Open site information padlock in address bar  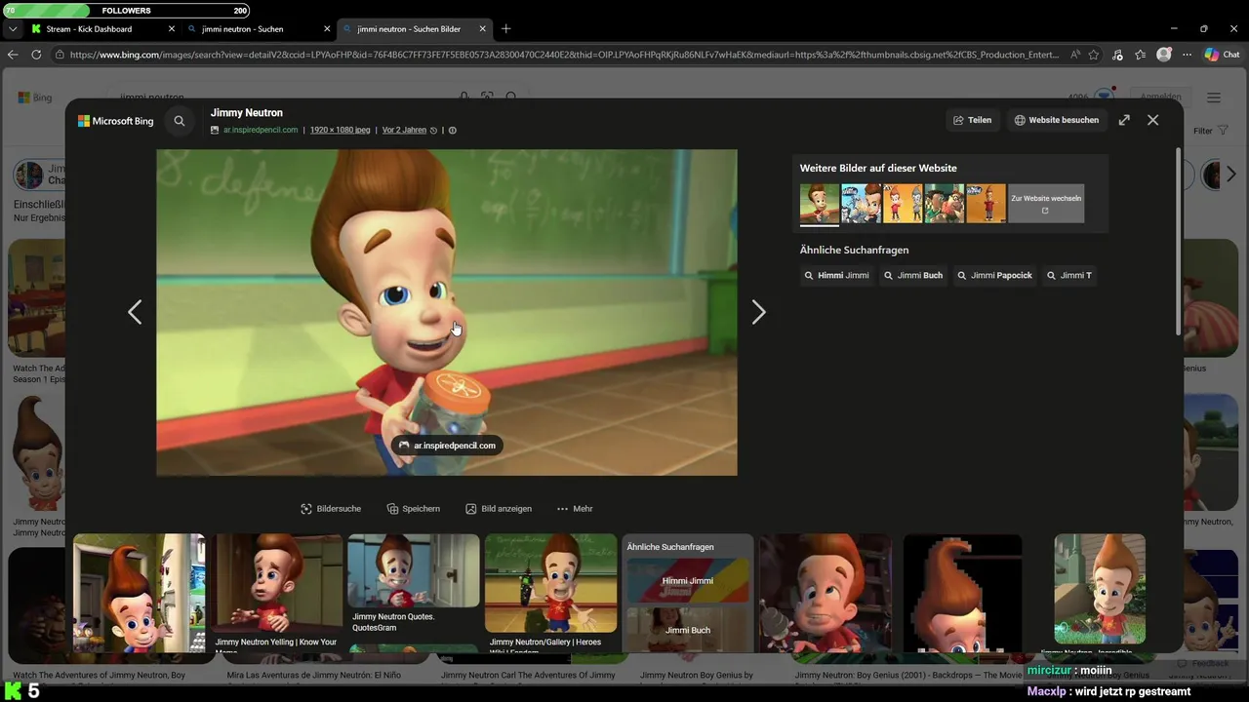[x=60, y=55]
